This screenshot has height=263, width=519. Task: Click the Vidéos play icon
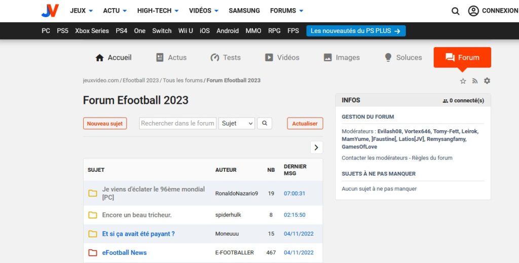tap(269, 58)
